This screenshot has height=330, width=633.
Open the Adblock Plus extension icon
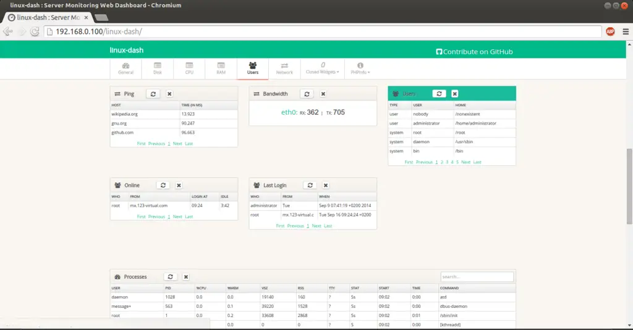pyautogui.click(x=610, y=31)
